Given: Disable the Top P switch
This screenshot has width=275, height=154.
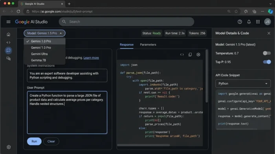Looking at the screenshot, I should point(267,62).
